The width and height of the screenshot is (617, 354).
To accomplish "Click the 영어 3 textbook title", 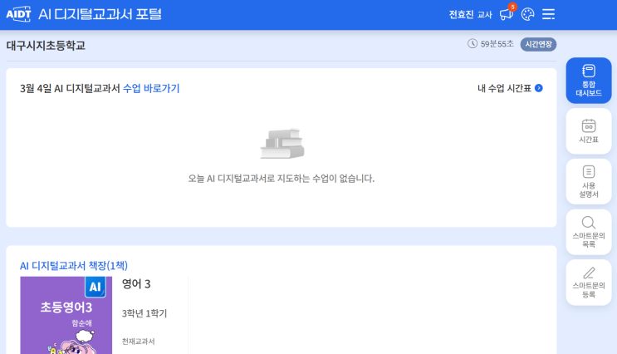I will tap(136, 284).
